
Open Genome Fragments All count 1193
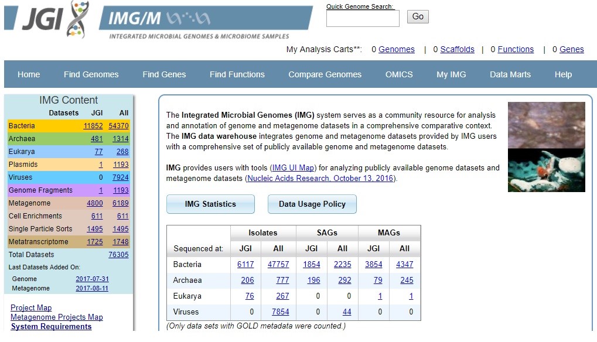(121, 190)
